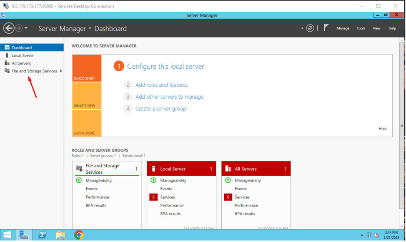406x242 pixels.
Task: Click the network icon in system tray
Action: [x=369, y=235]
